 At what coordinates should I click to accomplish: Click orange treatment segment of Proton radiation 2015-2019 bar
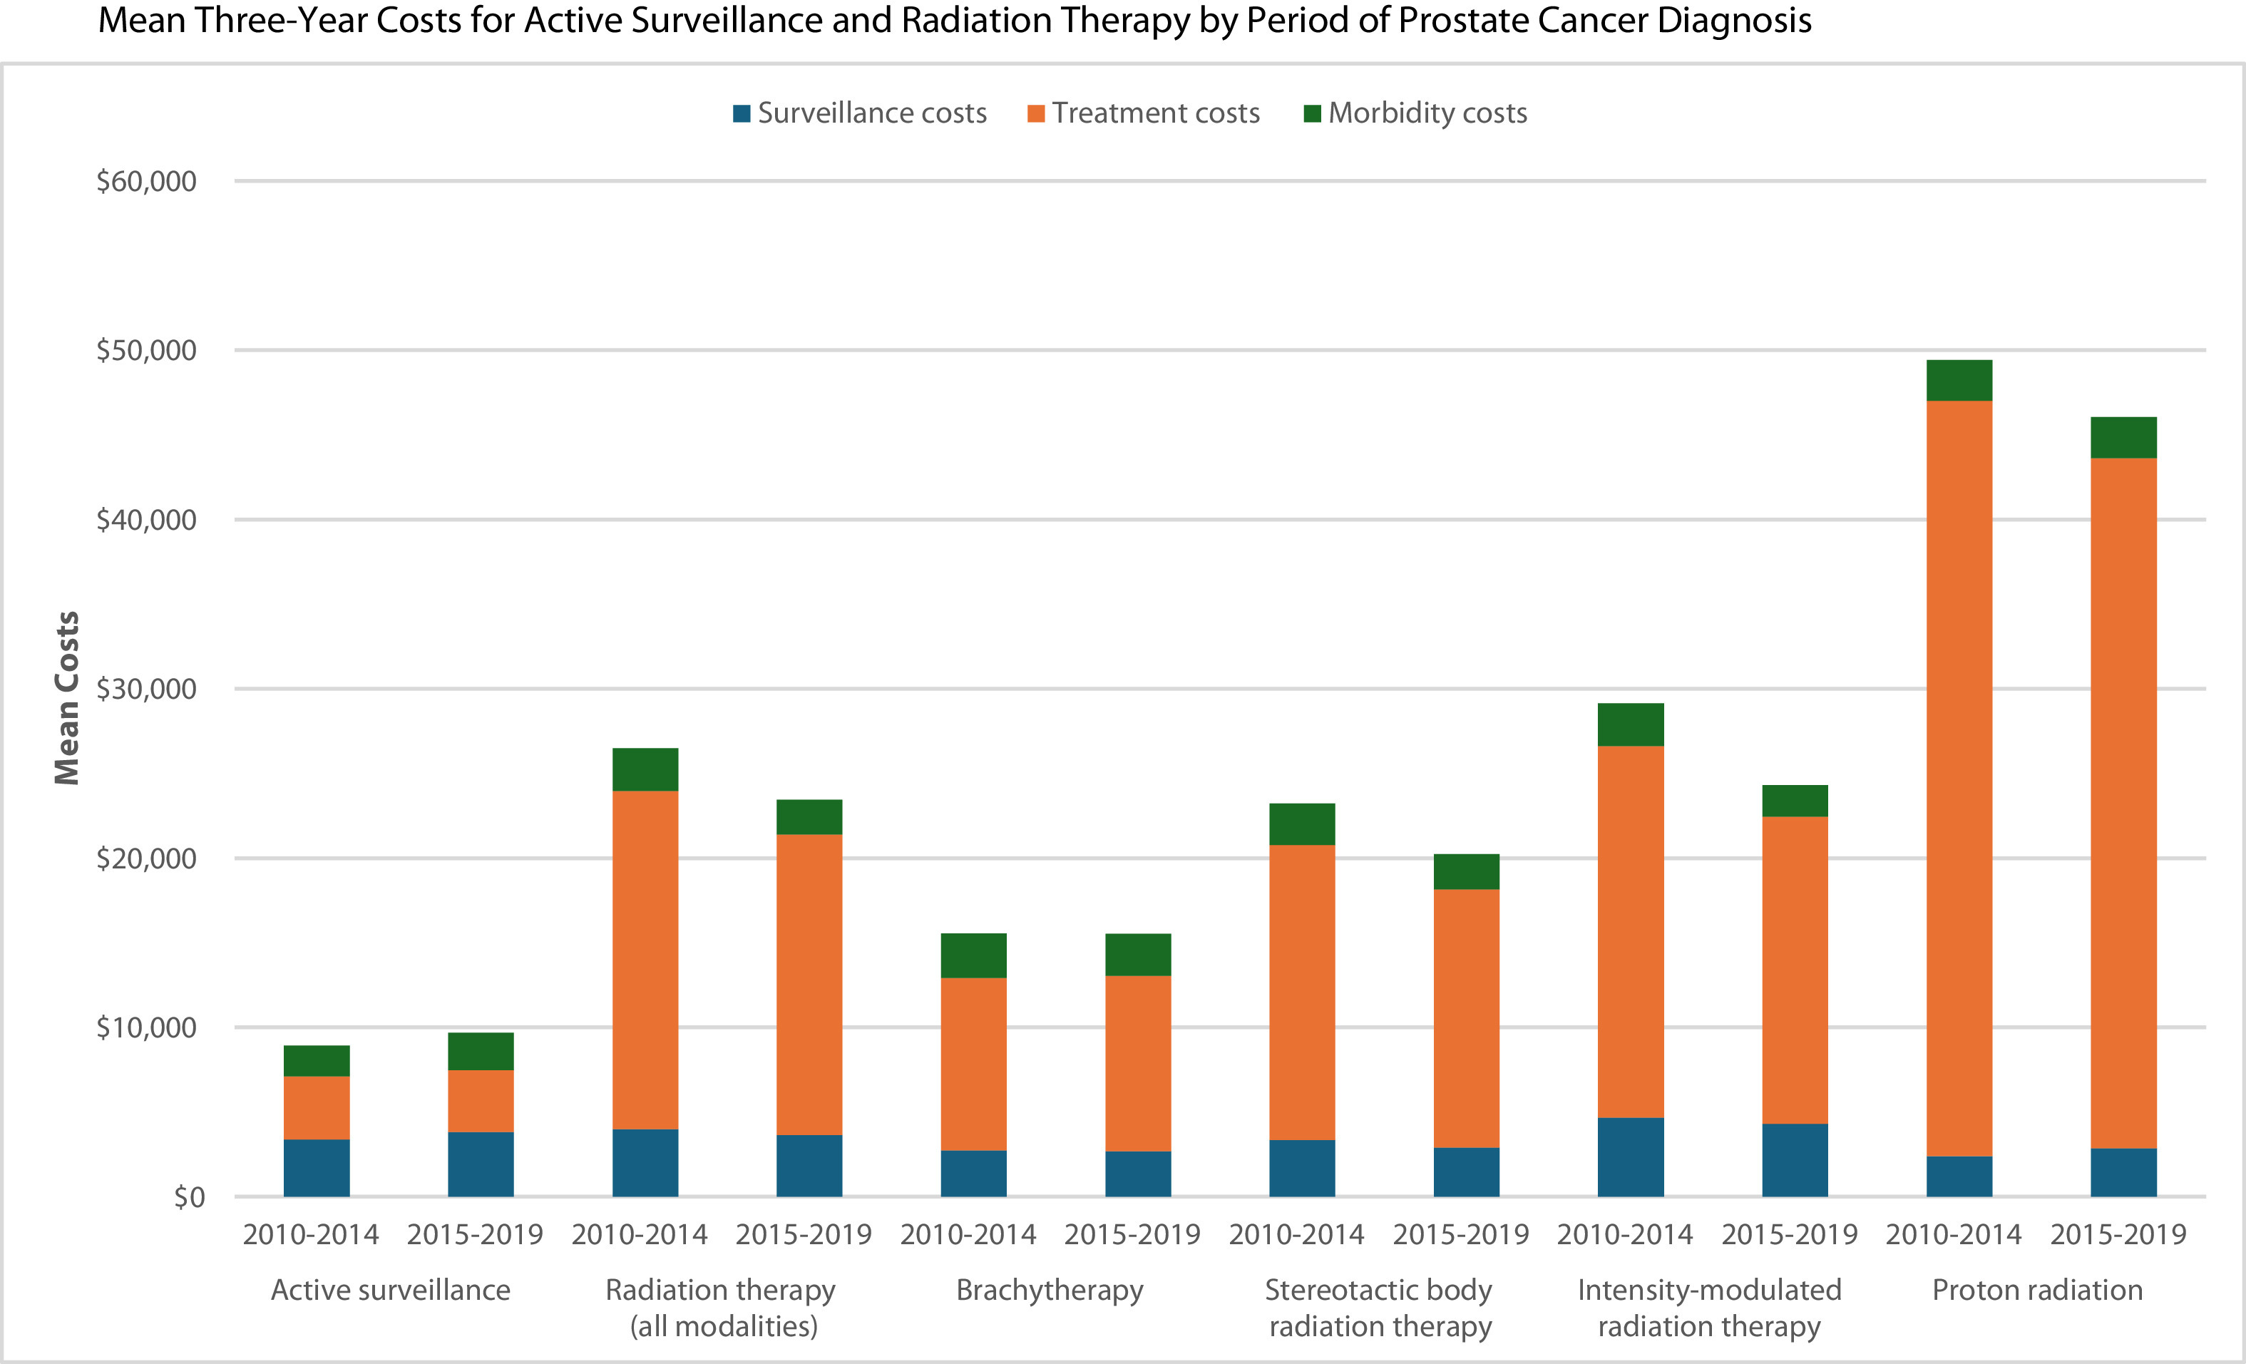(x=2124, y=804)
